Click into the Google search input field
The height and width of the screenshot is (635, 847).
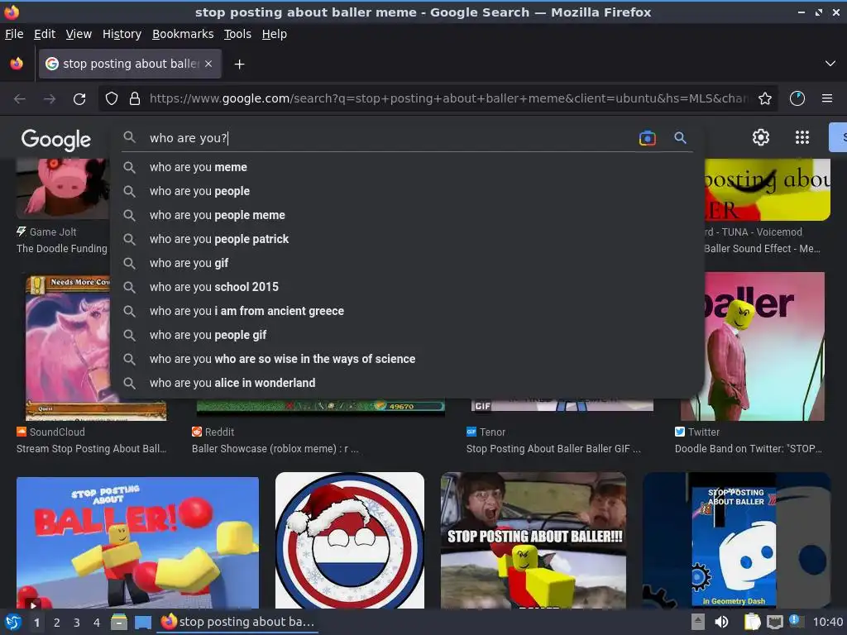click(389, 138)
